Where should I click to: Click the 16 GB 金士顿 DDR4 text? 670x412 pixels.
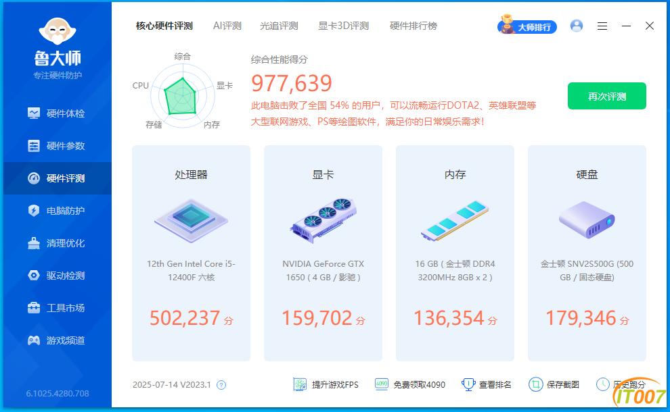coord(455,270)
